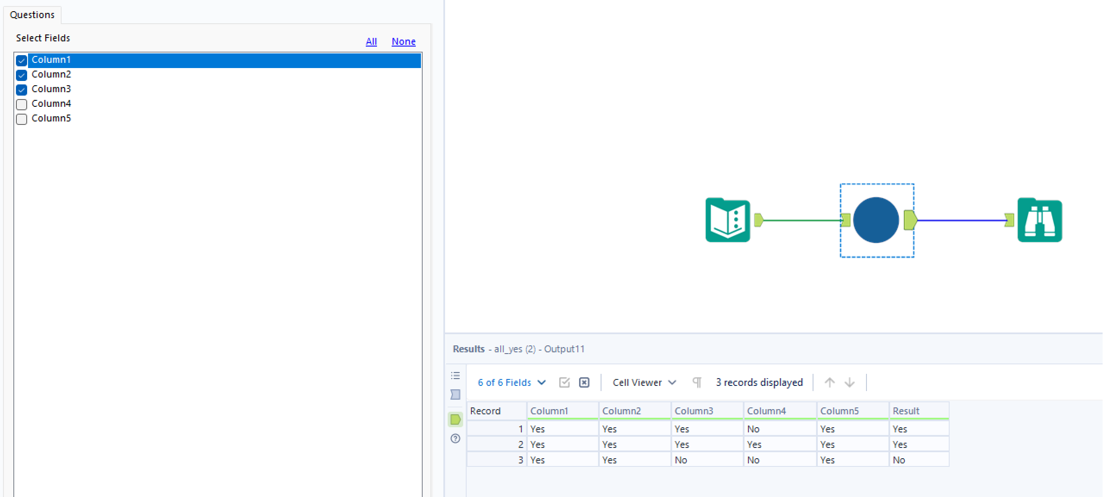Click the input anchor icon in Results sidebar
Image resolution: width=1103 pixels, height=497 pixels.
(x=455, y=394)
